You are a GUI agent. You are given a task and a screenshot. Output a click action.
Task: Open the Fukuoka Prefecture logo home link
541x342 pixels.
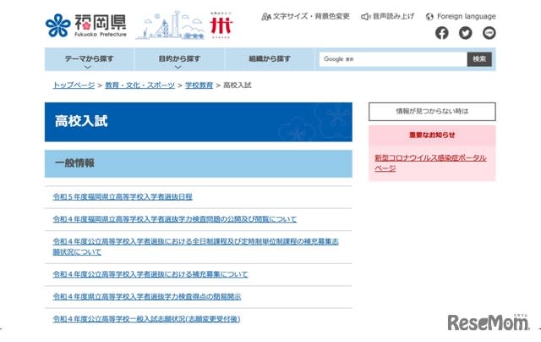pyautogui.click(x=86, y=25)
